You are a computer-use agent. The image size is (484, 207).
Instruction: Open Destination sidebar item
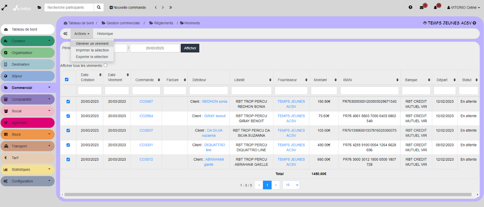pyautogui.click(x=28, y=64)
